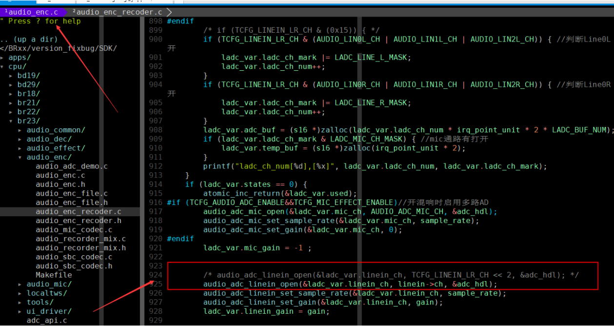This screenshot has width=614, height=326.
Task: Click the ladc_var.linein_gain = gain line
Action: pos(266,311)
